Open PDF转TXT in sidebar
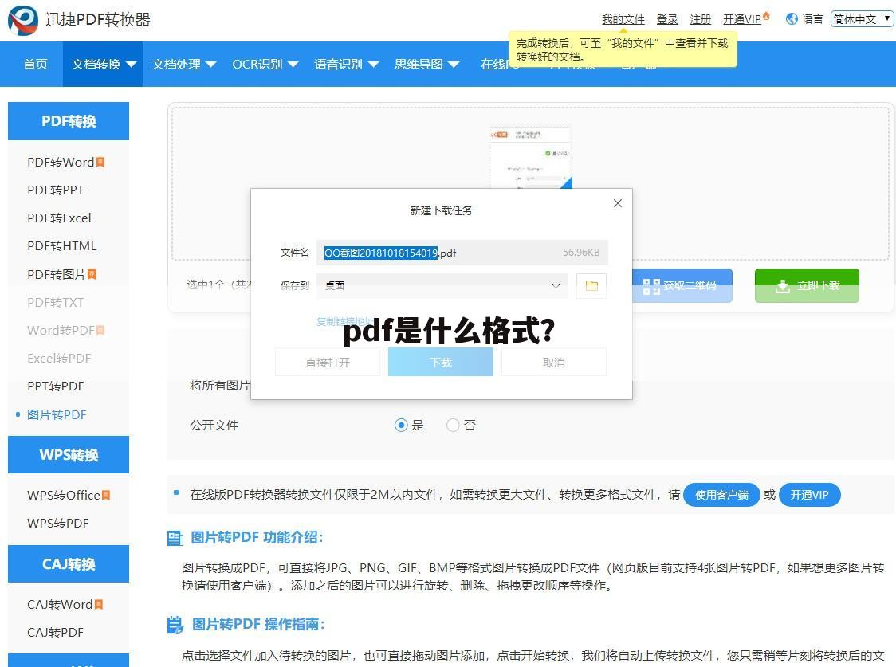The image size is (896, 667). pyautogui.click(x=56, y=302)
